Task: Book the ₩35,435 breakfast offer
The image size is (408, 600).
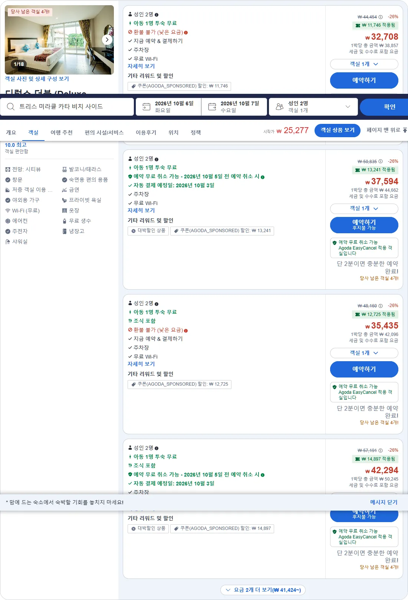Action: [364, 369]
